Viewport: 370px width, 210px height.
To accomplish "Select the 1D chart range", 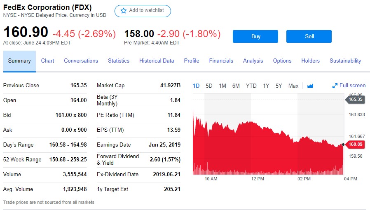I will pyautogui.click(x=196, y=86).
